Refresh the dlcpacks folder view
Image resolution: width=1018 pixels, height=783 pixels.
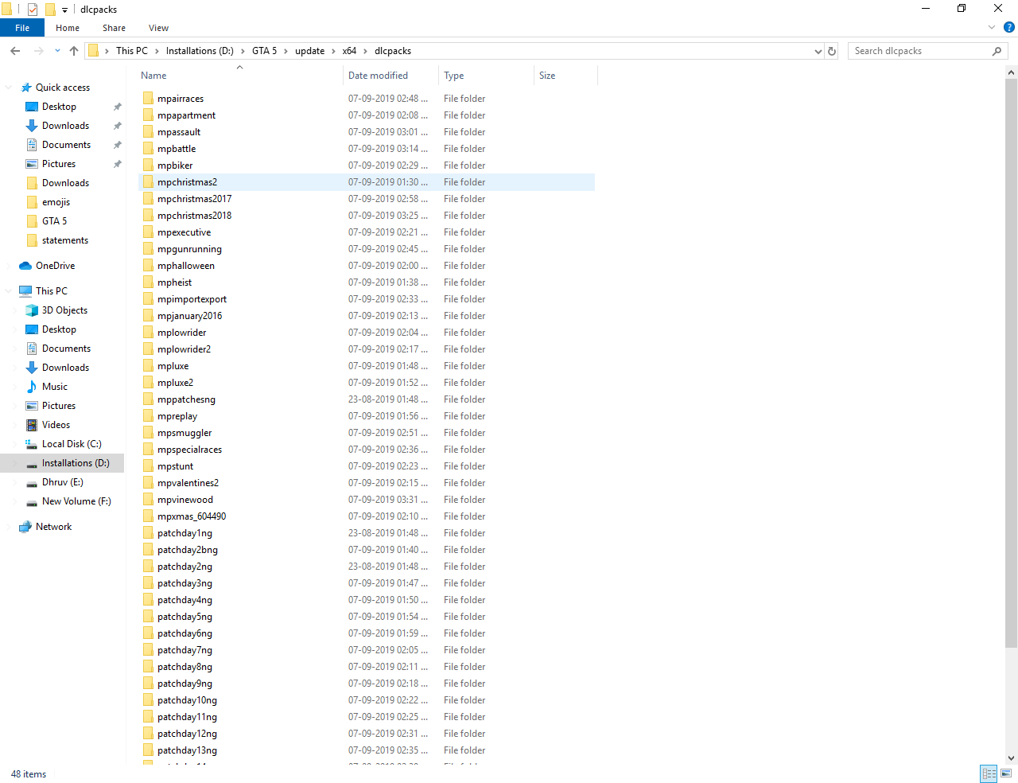tap(832, 50)
